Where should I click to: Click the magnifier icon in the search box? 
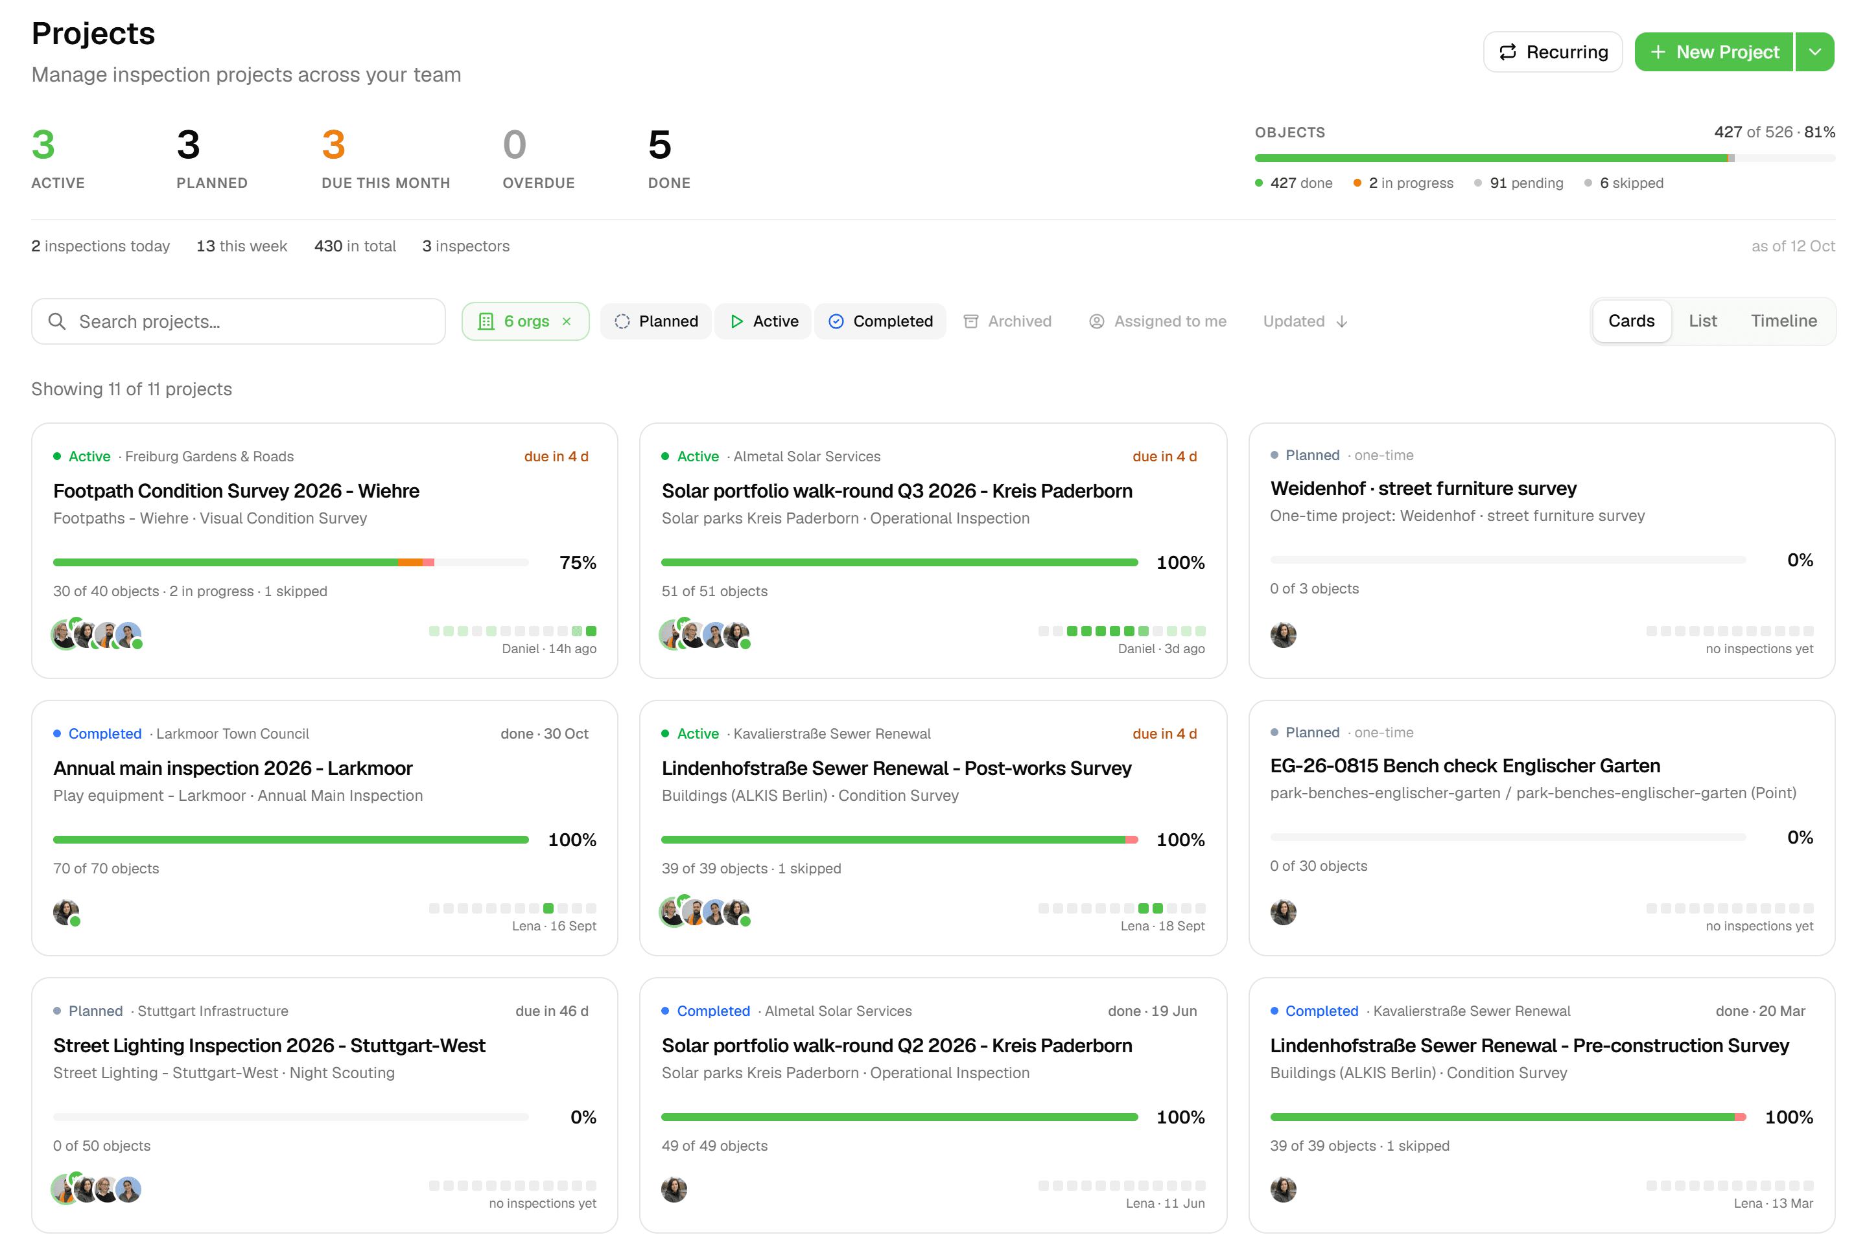[56, 321]
